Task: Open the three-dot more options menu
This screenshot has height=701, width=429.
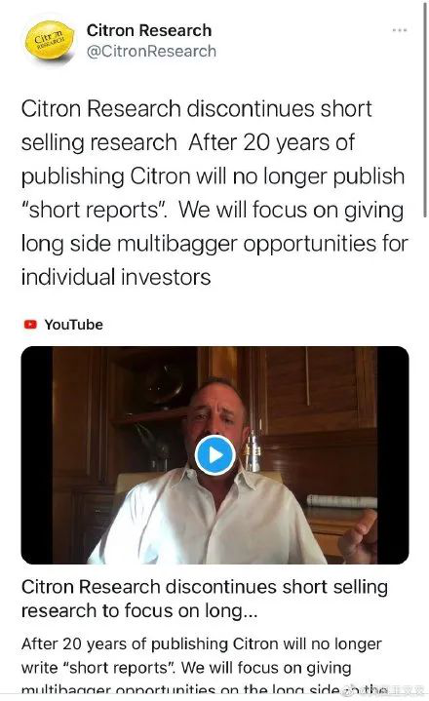Action: coord(400,30)
